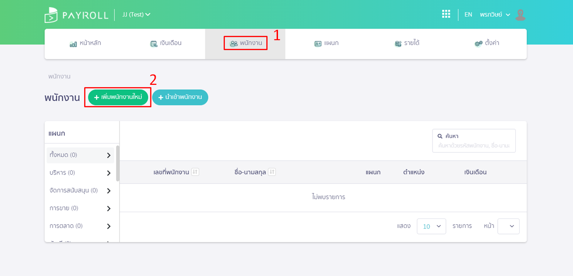Select การขาย (0) department
The image size is (573, 276).
(x=81, y=208)
